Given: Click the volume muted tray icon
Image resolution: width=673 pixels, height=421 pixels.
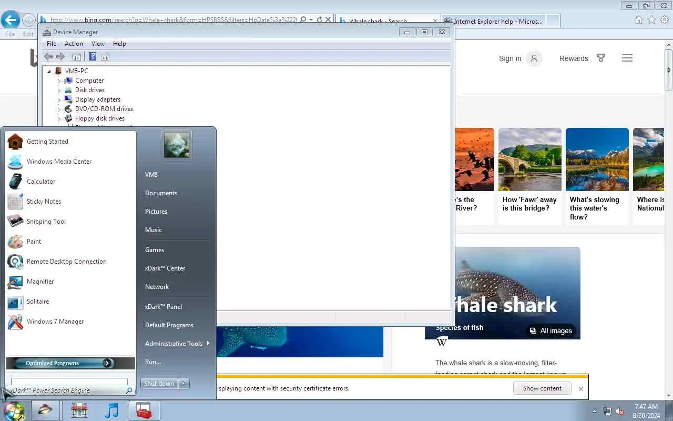Looking at the screenshot, I should pos(620,412).
